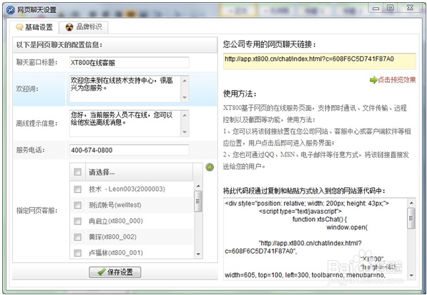
Task: Open the 品牌标识 tab
Action: (x=84, y=27)
